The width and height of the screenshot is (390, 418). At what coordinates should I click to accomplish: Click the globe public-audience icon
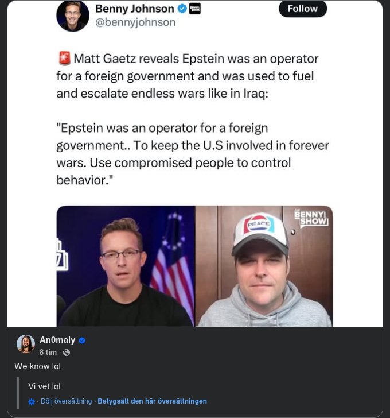point(67,353)
